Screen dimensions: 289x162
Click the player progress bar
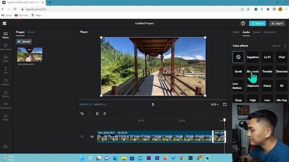153,99
